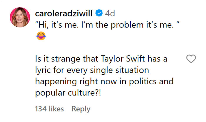Click the 4d timestamp

coord(110,13)
